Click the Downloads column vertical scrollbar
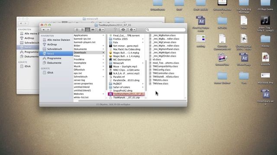The image size is (277, 155). [x=146, y=76]
